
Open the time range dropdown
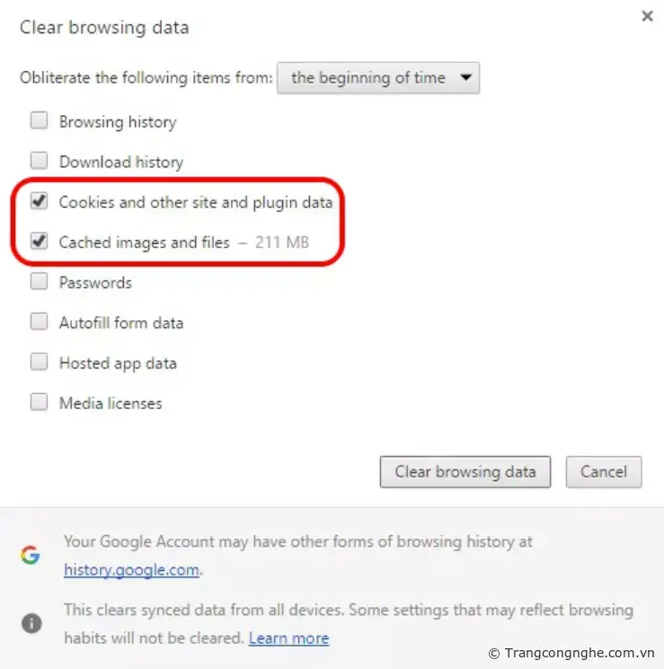(x=378, y=77)
